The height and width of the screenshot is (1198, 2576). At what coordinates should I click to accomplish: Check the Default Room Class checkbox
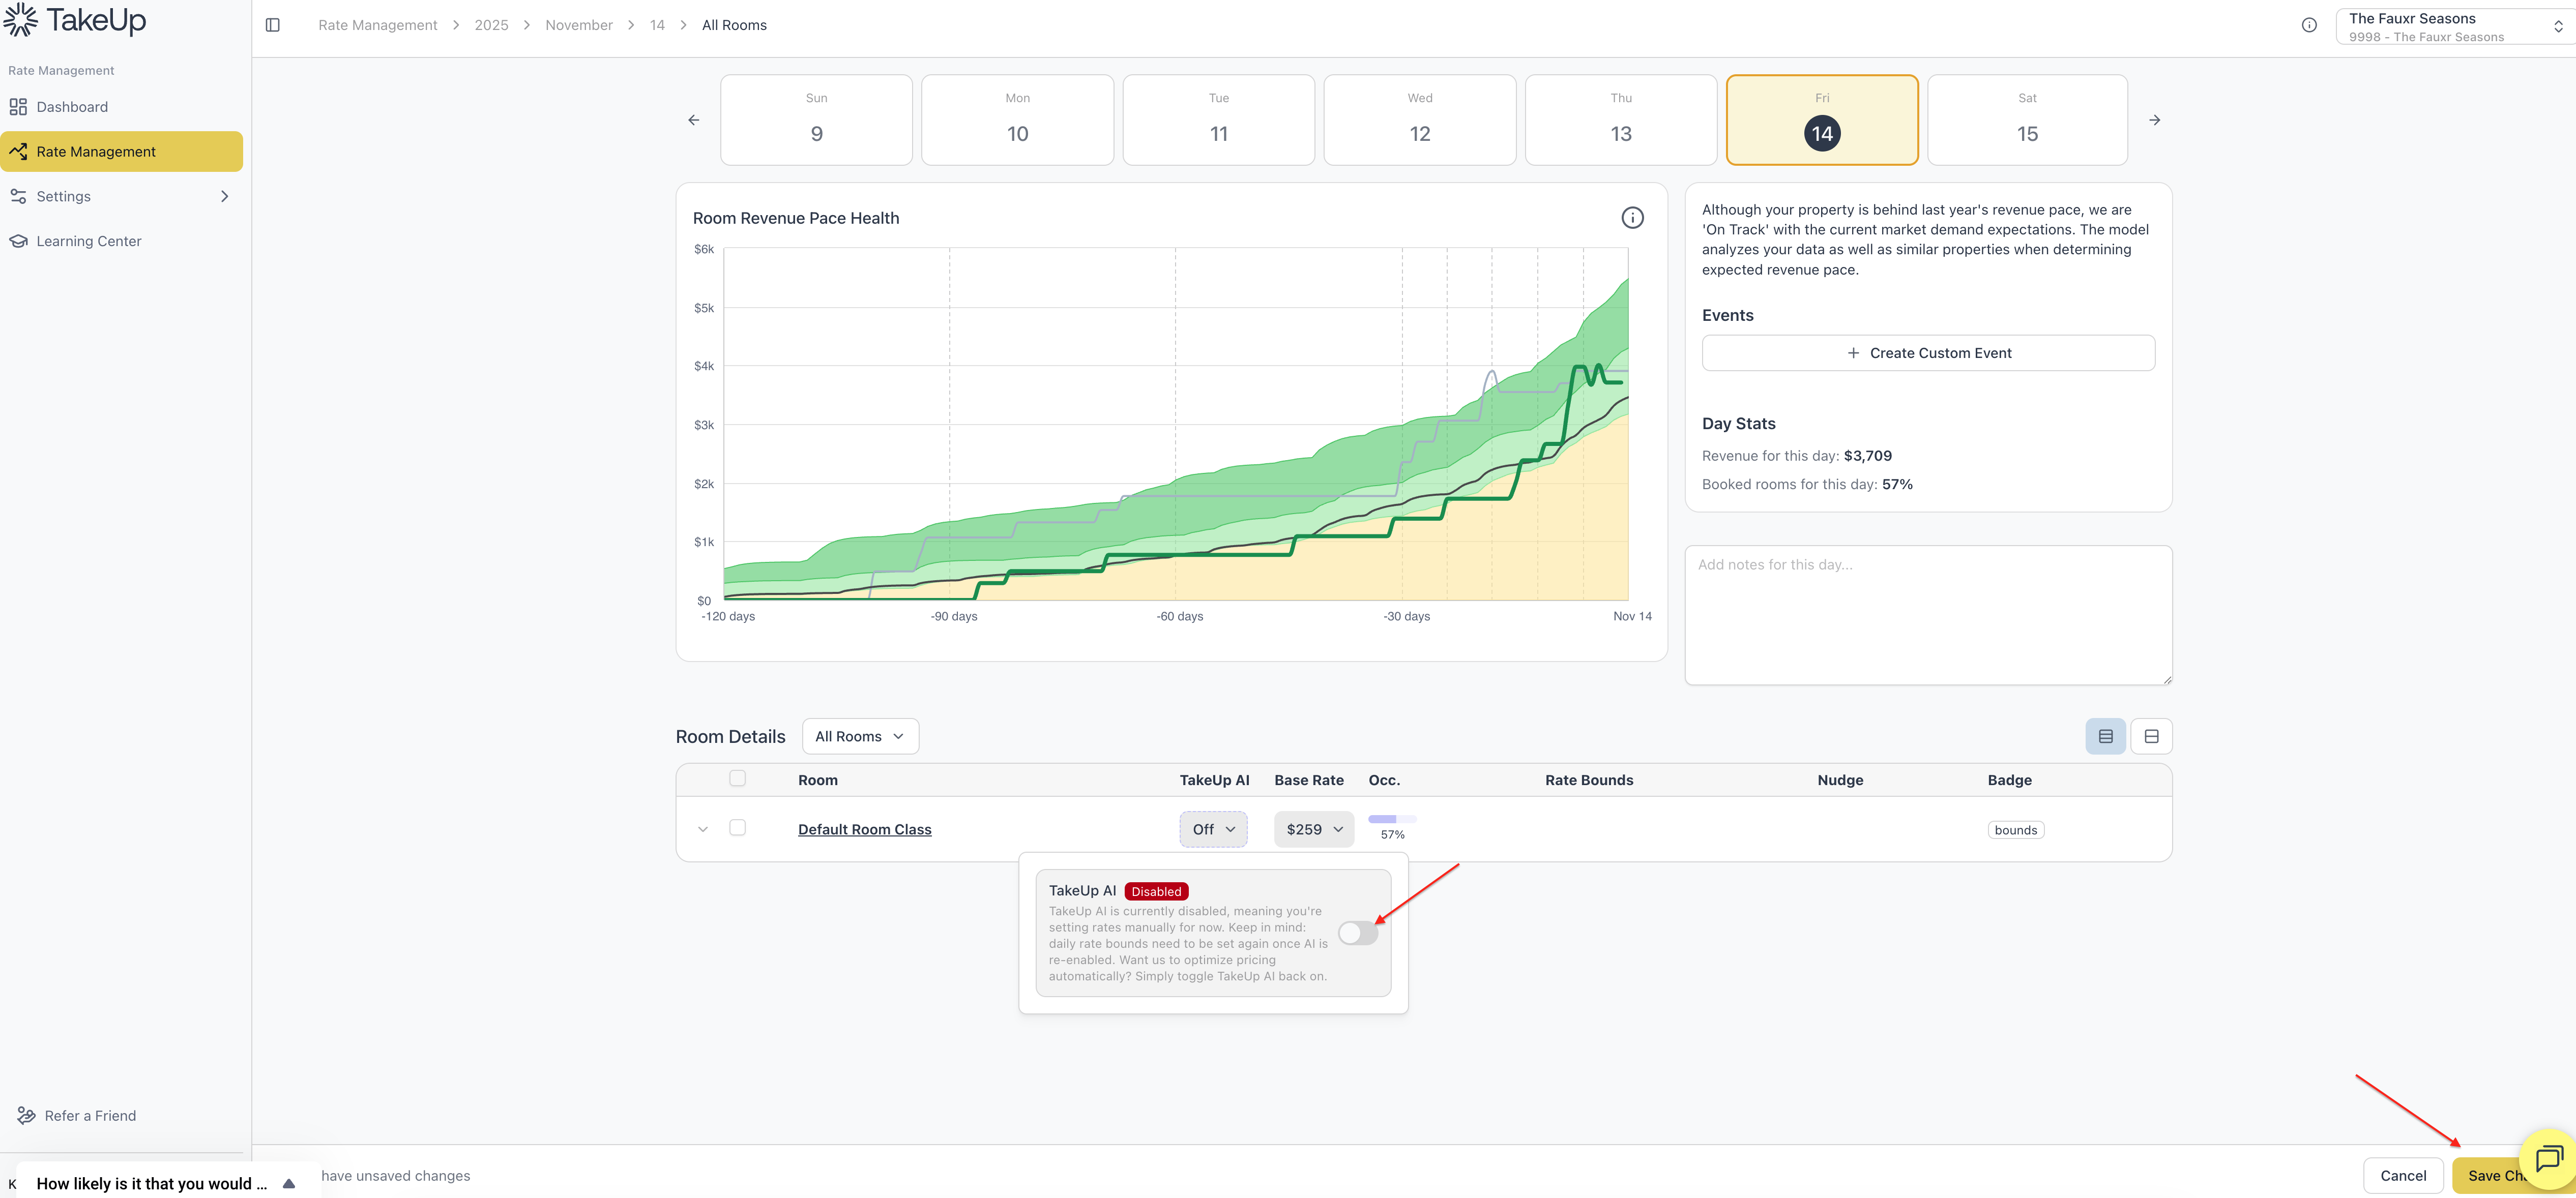coord(737,828)
